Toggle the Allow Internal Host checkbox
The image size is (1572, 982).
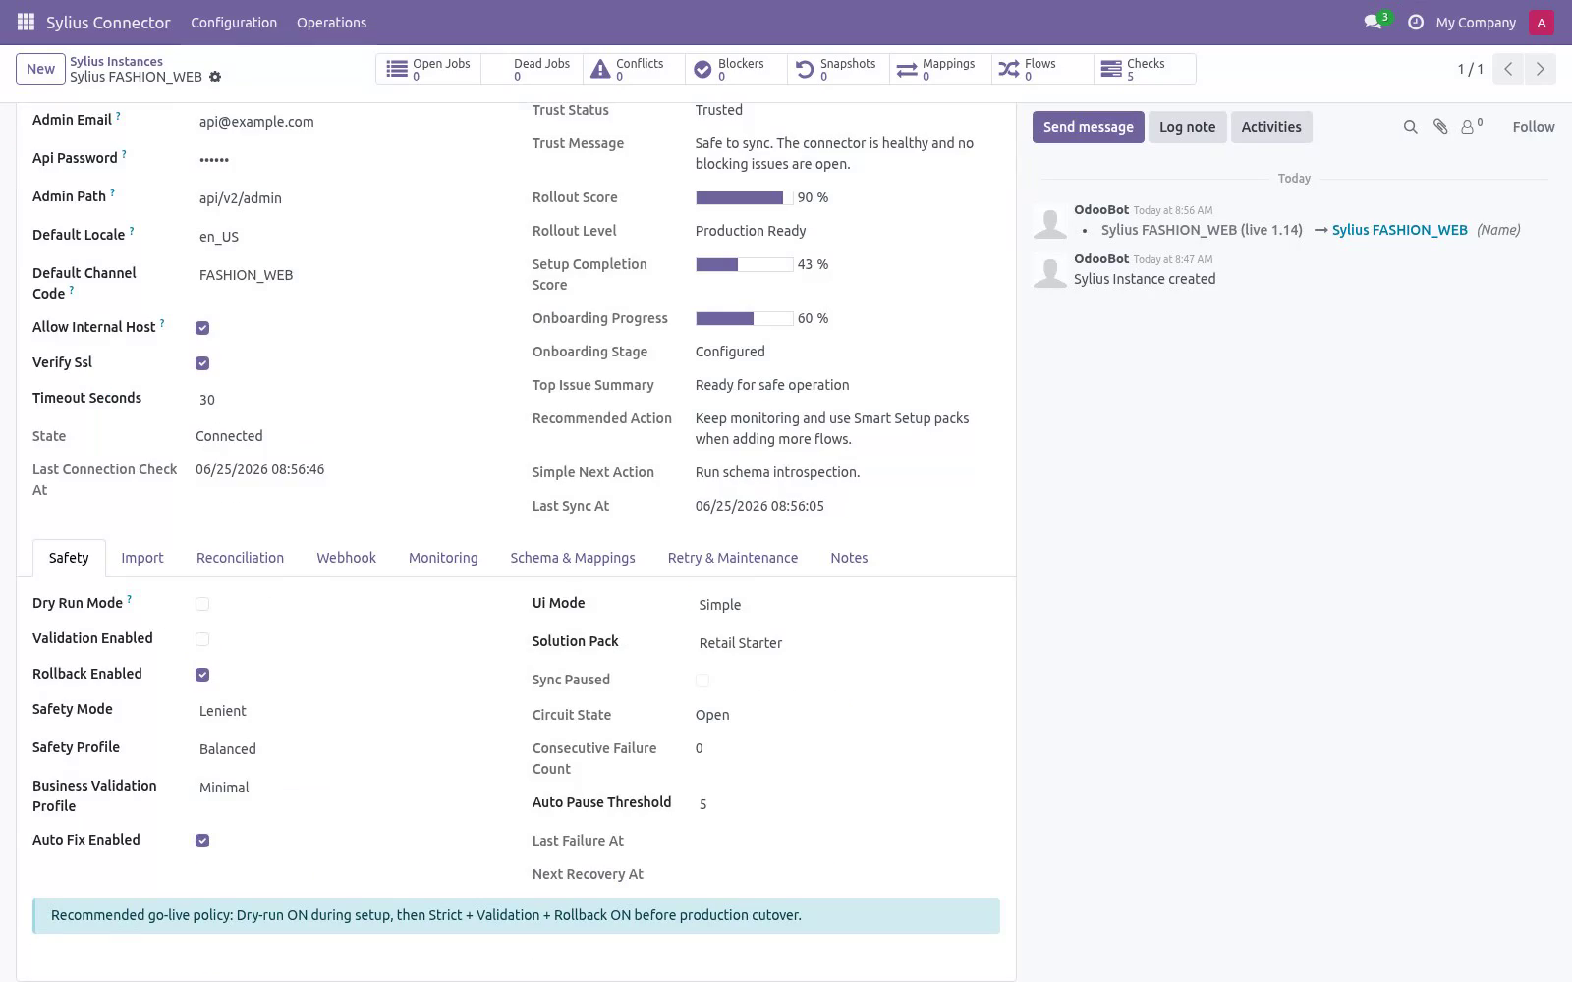point(202,328)
